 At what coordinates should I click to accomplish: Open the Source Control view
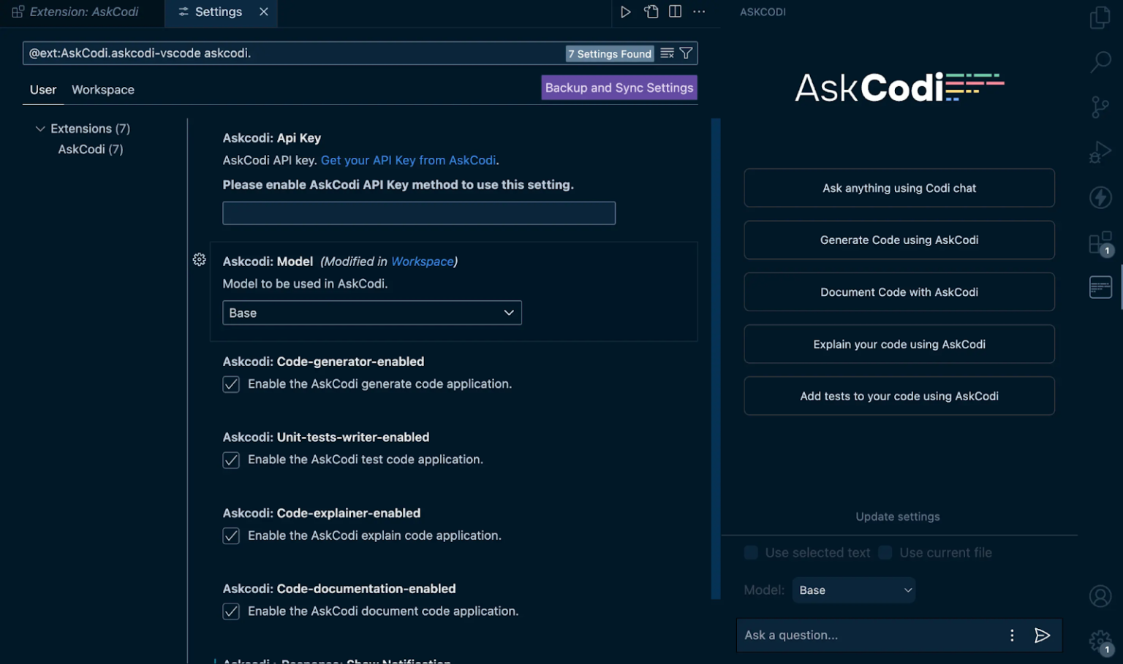[1100, 107]
